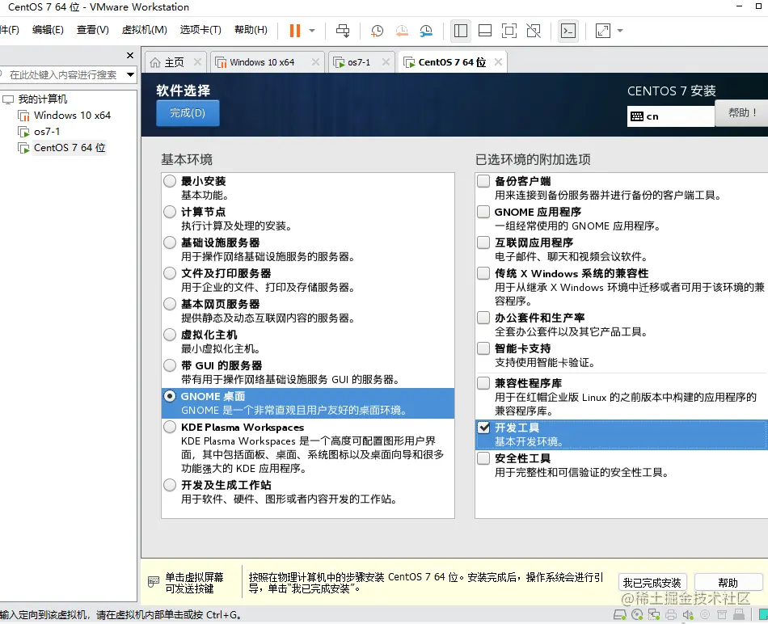Screen dimensions: 768x624
Task: Check the 兼容性程序库 checkbox
Action: (483, 383)
